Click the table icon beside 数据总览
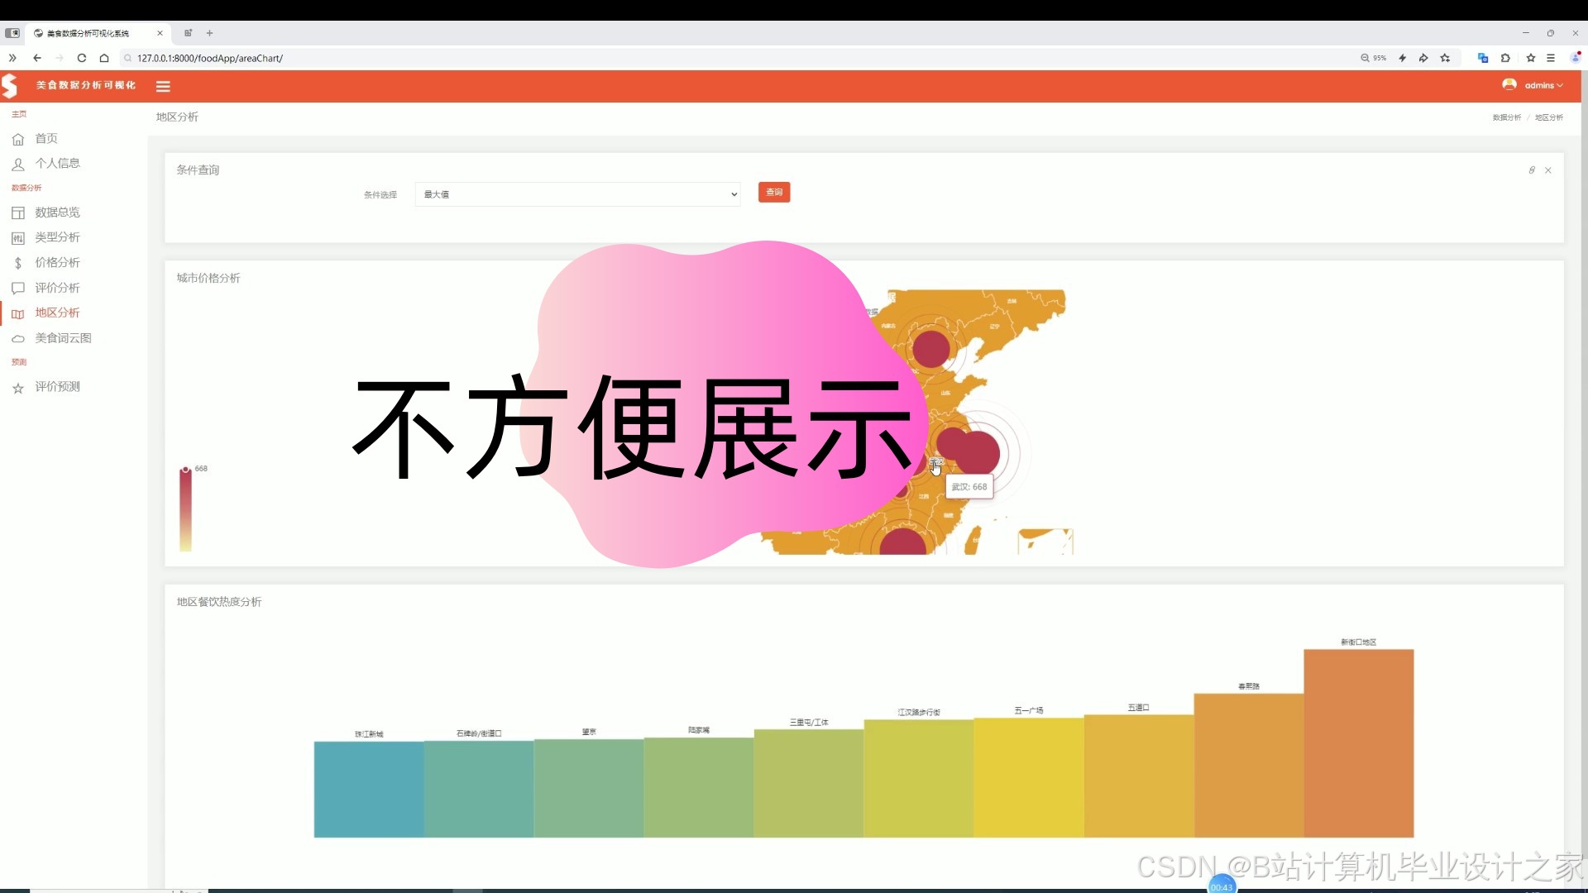 (x=18, y=213)
